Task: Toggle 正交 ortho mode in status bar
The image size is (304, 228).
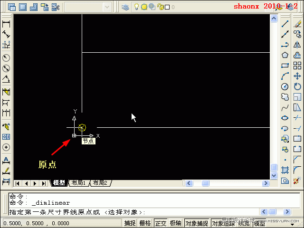Action: click(x=161, y=223)
